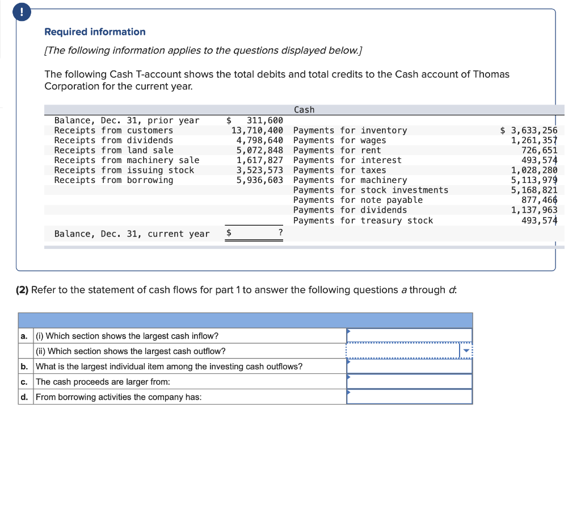The image size is (581, 512).
Task: Click the blue triangle marker beside answer a(i)
Action: pyautogui.click(x=348, y=331)
